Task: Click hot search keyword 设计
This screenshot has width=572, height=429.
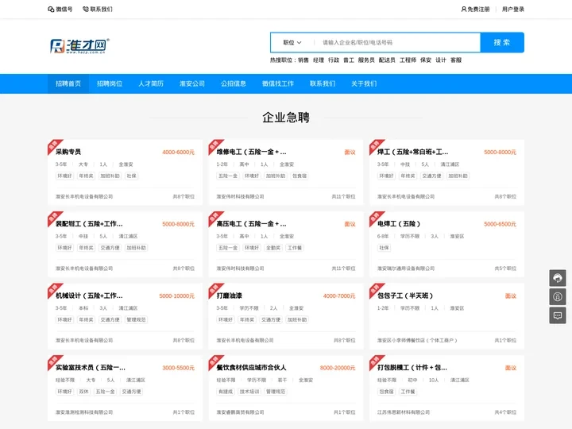Action: pos(441,60)
